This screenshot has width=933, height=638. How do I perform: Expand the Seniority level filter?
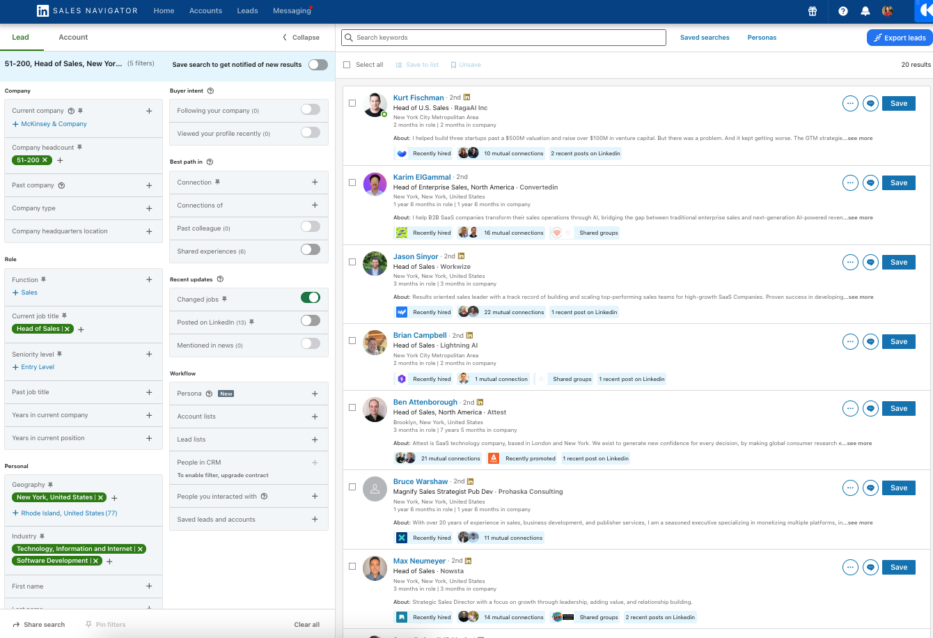[x=149, y=355]
